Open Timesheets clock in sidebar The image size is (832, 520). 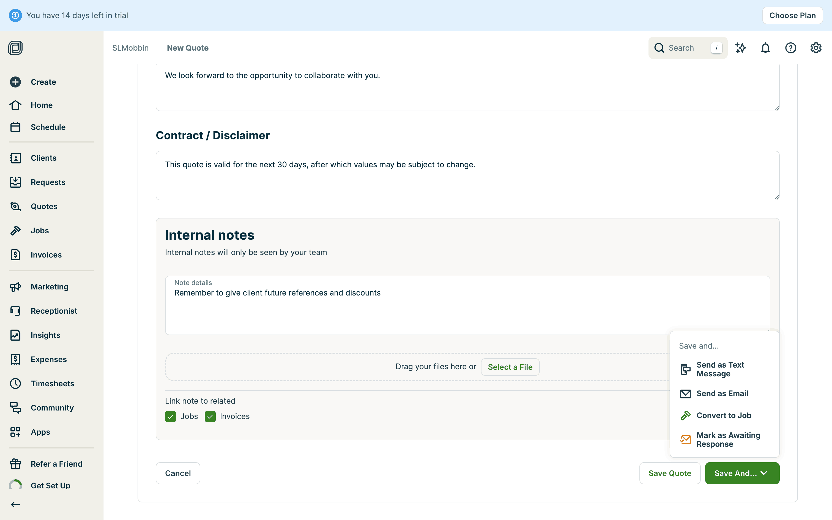tap(15, 384)
